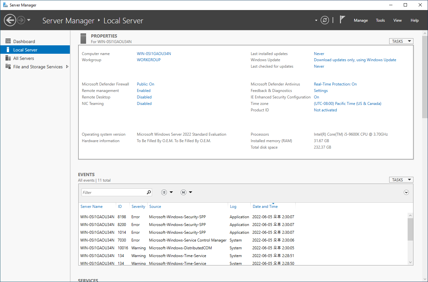Click the File and Storage Services icon
The height and width of the screenshot is (282, 428).
point(8,66)
